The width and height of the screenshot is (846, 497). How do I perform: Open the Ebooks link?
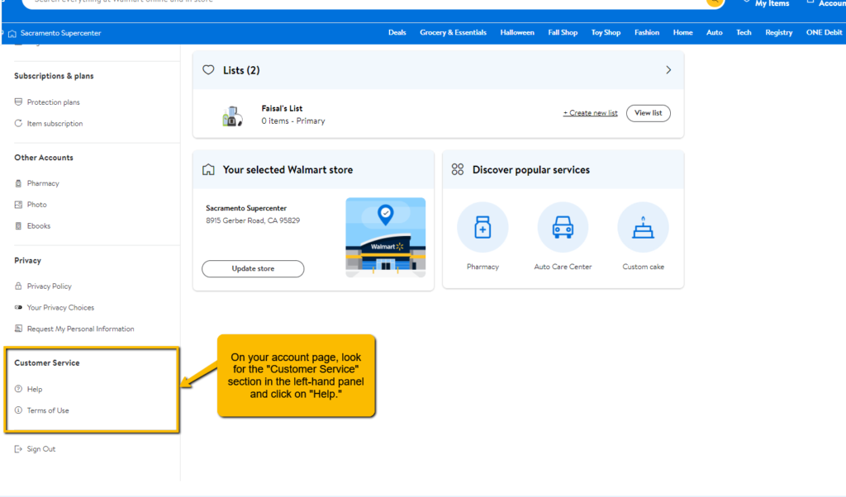click(x=39, y=226)
